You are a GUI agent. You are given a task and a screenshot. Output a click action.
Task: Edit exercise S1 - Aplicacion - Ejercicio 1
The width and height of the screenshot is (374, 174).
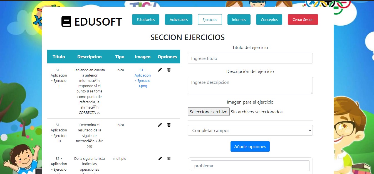click(x=160, y=70)
